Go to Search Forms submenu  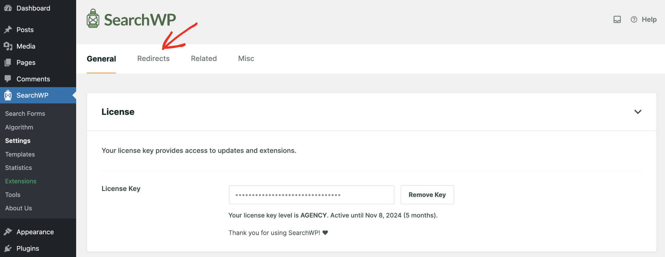pyautogui.click(x=25, y=113)
